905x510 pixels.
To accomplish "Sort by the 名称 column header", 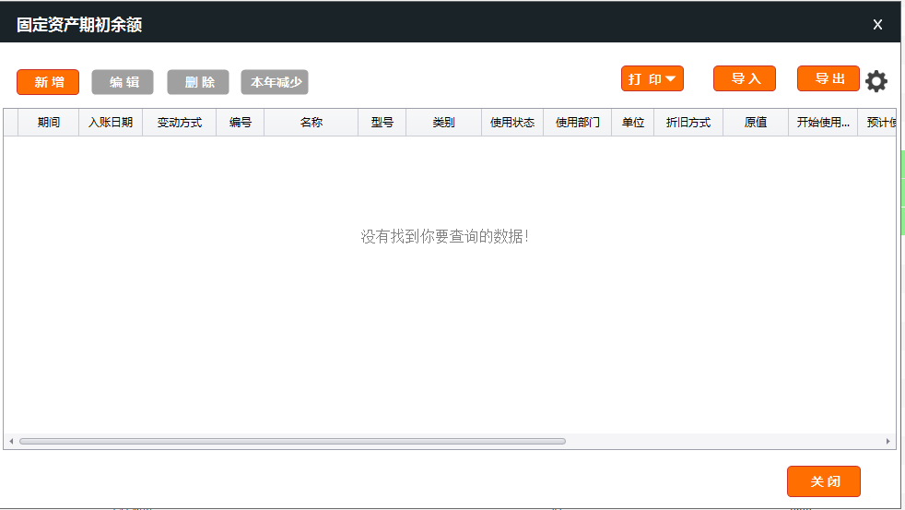I will coord(311,123).
